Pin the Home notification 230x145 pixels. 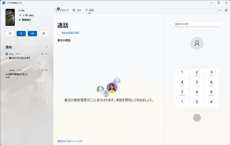[x=42, y=70]
